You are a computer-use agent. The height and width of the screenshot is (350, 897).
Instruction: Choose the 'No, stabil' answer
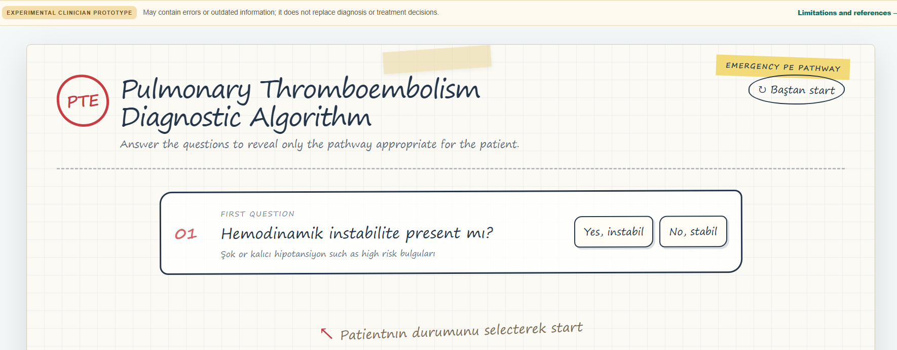[x=693, y=232]
